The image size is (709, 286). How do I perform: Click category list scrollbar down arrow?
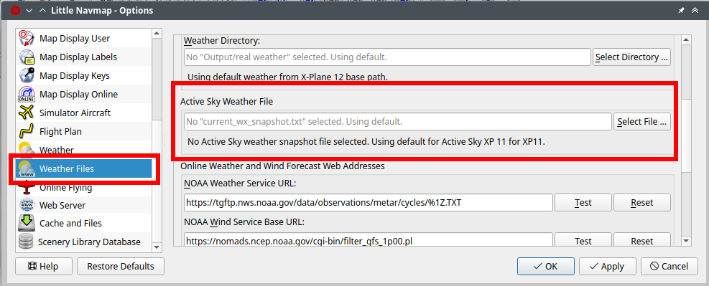pos(157,247)
